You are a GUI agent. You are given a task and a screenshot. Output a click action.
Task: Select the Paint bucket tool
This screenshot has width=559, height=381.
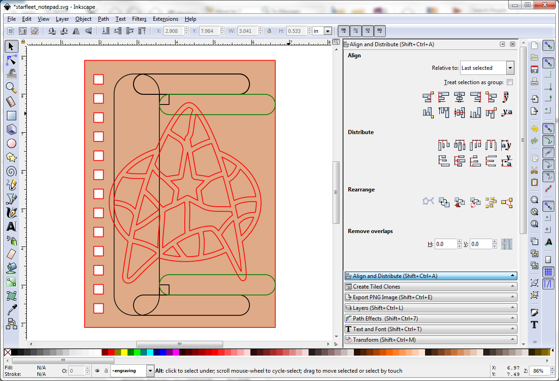point(12,268)
